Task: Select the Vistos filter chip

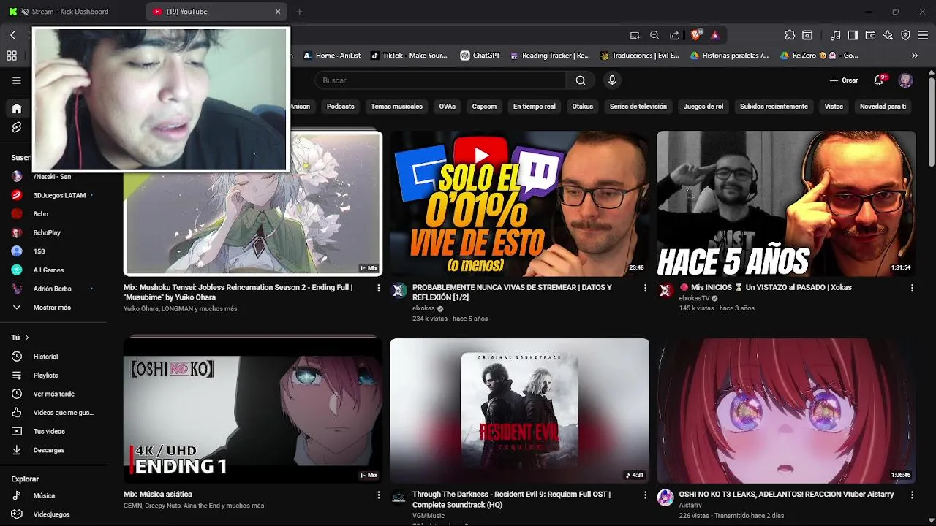Action: tap(834, 107)
